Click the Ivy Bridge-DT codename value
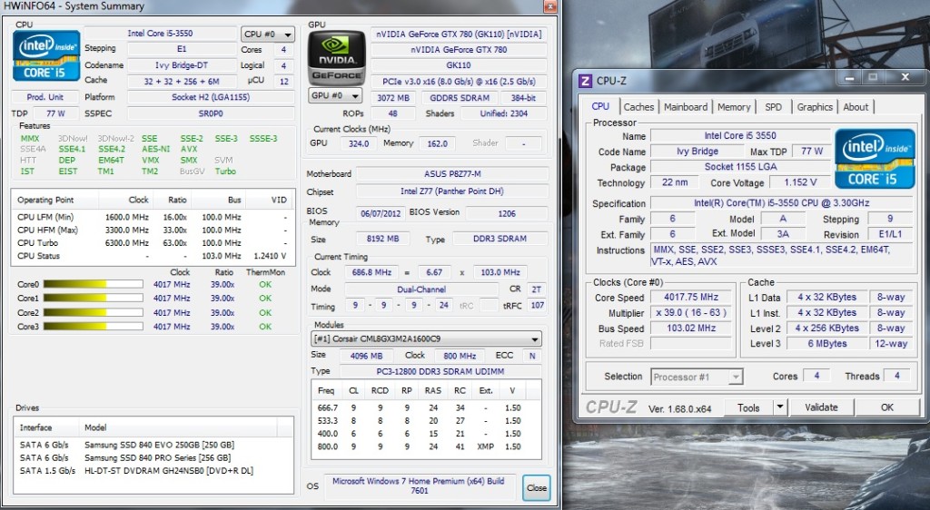Image resolution: width=930 pixels, height=510 pixels. [182, 65]
